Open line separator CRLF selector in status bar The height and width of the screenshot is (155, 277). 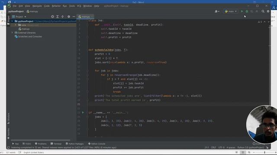(213, 148)
